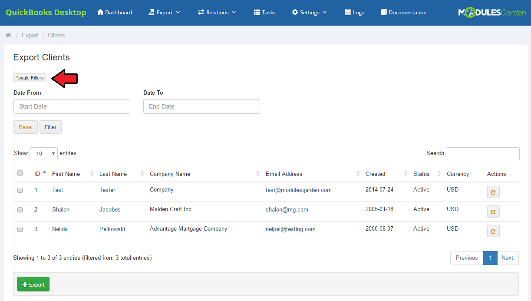Viewport: 531px width, 301px height.
Task: Click the ModulesGarden logo
Action: (492, 13)
